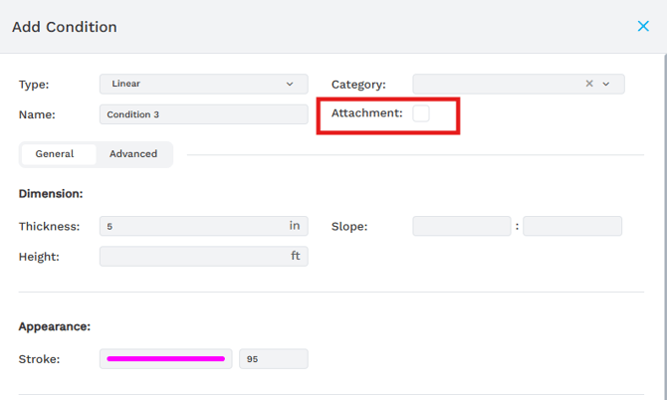Screen dimensions: 667x400
Task: Click the chevron arrow in the Type field
Action: point(290,85)
